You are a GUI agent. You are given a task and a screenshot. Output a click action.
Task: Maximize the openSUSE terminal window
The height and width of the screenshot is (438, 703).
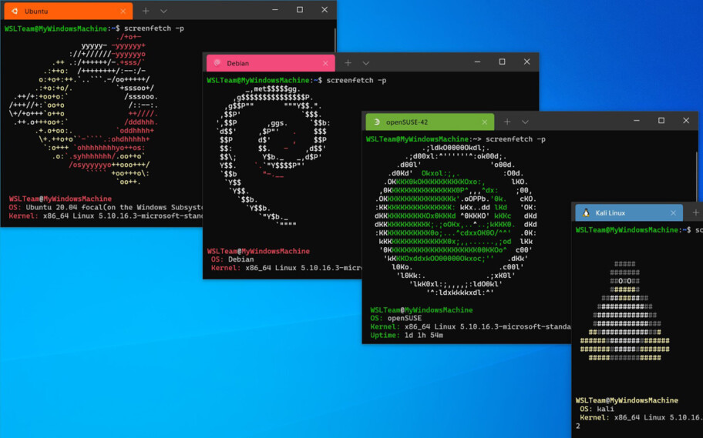661,121
